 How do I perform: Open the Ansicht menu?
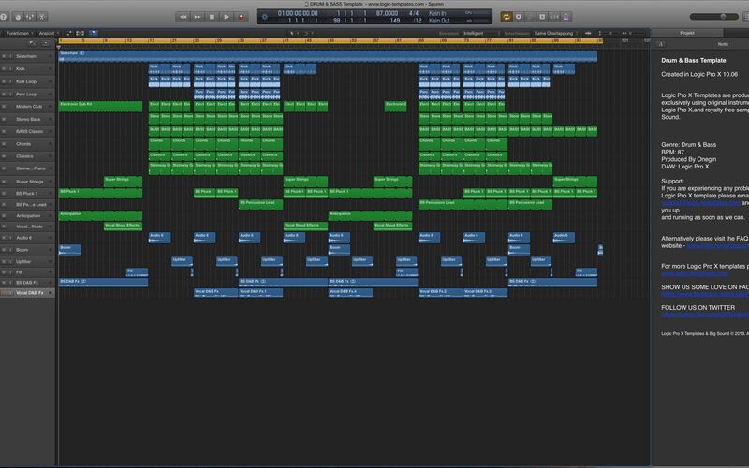pyautogui.click(x=49, y=33)
